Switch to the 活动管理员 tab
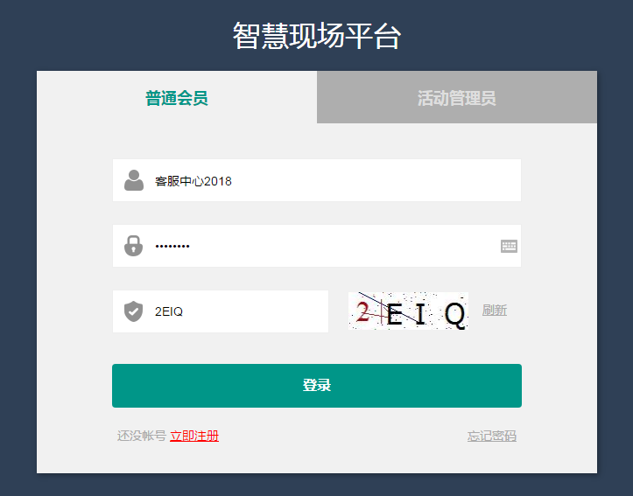This screenshot has height=496, width=633. coord(457,97)
